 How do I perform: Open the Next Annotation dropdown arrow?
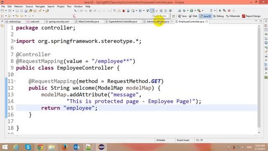coord(6,16)
